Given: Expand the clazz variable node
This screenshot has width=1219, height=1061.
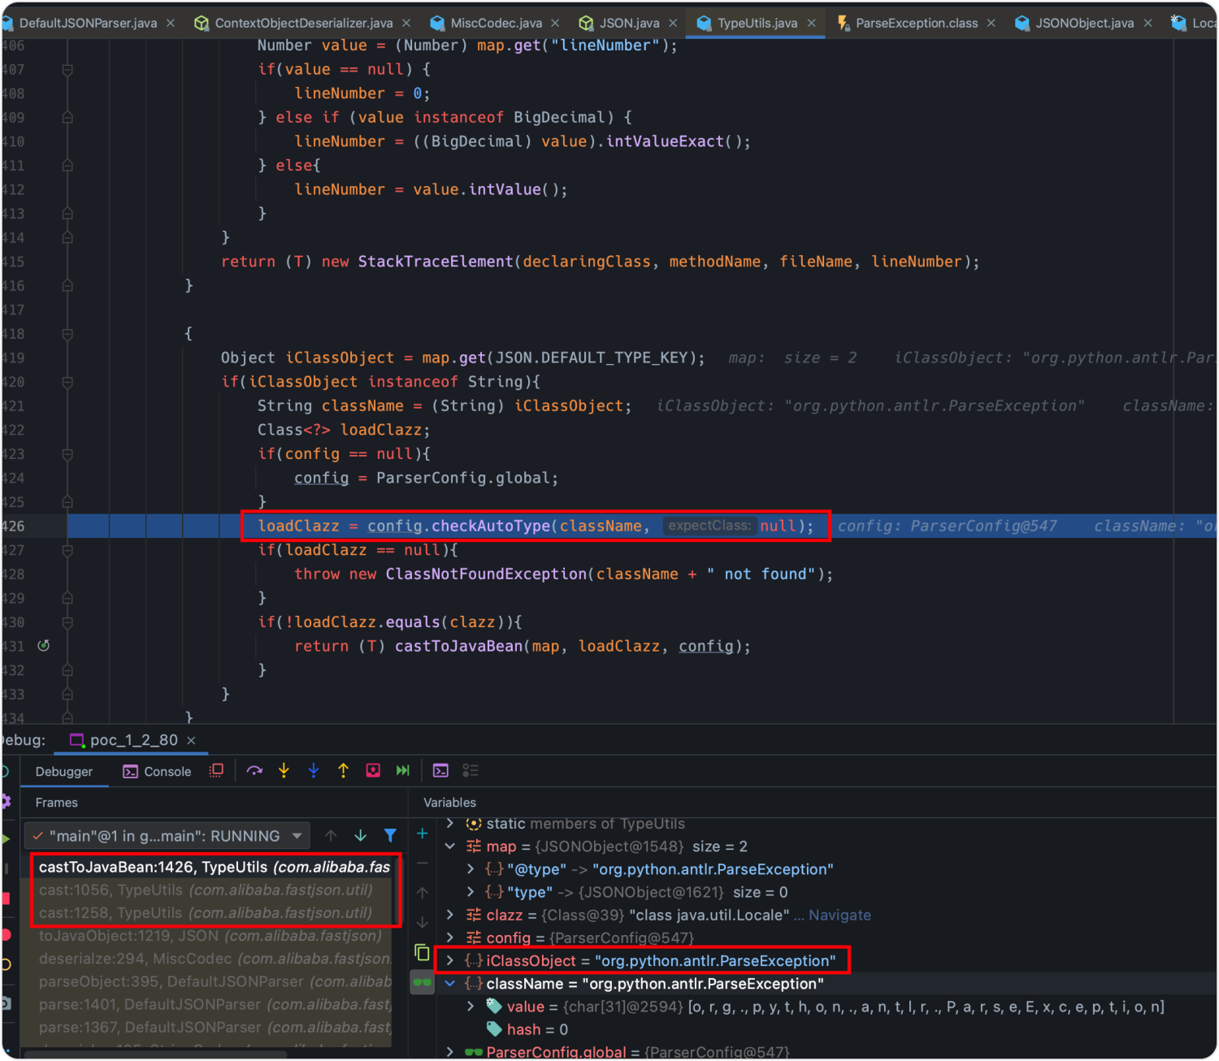Looking at the screenshot, I should click(450, 915).
